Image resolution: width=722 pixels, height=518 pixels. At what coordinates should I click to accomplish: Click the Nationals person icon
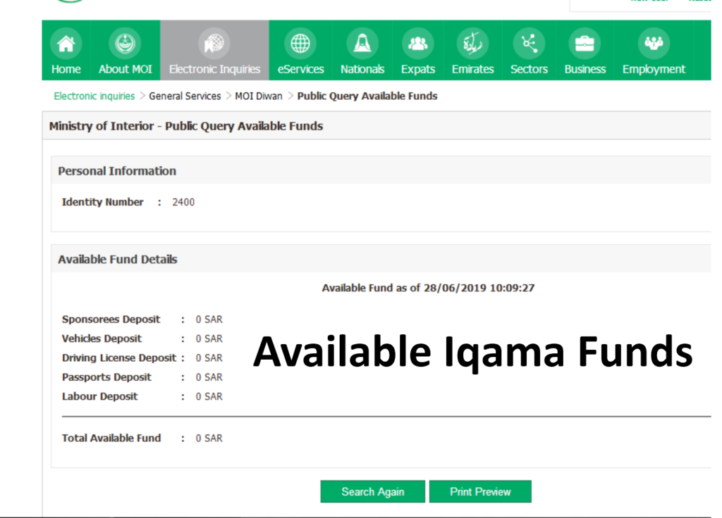(362, 44)
